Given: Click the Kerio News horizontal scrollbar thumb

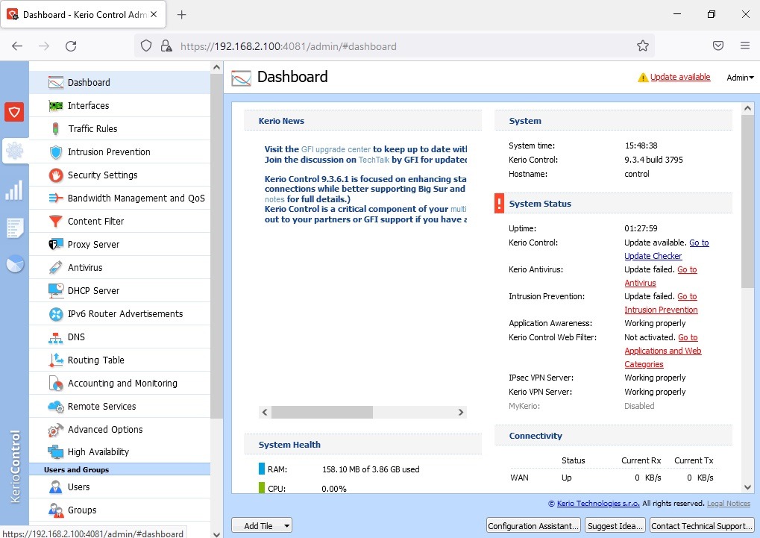Looking at the screenshot, I should pyautogui.click(x=321, y=412).
